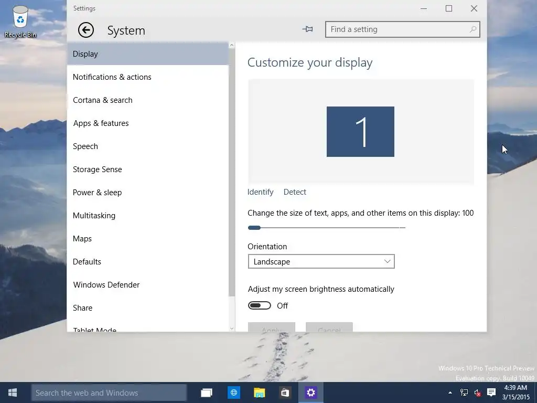The height and width of the screenshot is (403, 537).
Task: Click the sidebar scrollbar thumb
Action: pos(232,172)
